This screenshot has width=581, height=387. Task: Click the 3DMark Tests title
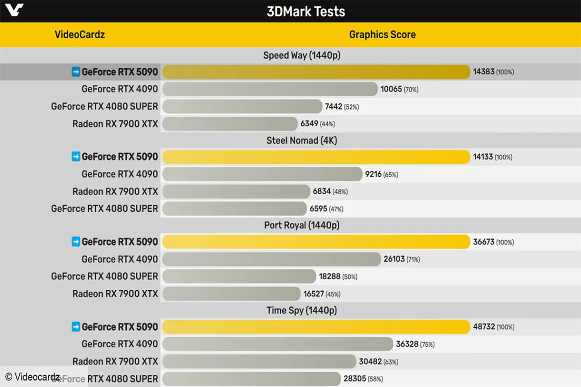(306, 12)
